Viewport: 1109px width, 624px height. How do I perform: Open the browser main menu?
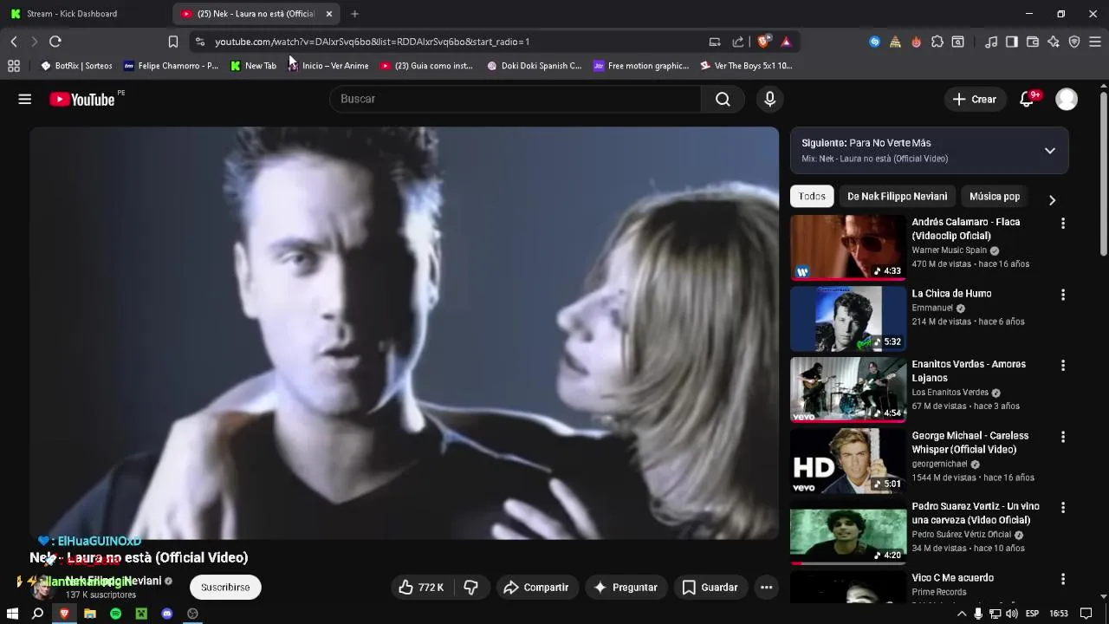coord(1095,42)
